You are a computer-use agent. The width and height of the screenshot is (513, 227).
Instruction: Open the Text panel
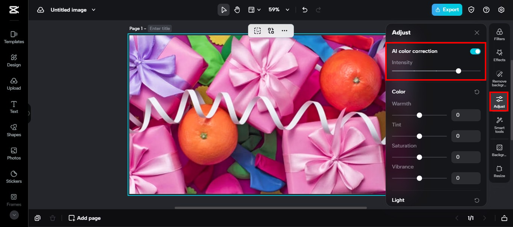(x=14, y=107)
